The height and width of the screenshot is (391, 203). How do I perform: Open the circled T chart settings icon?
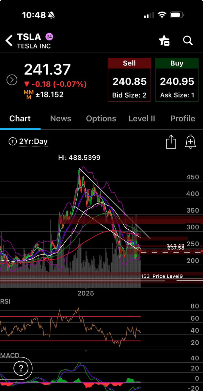[13, 141]
